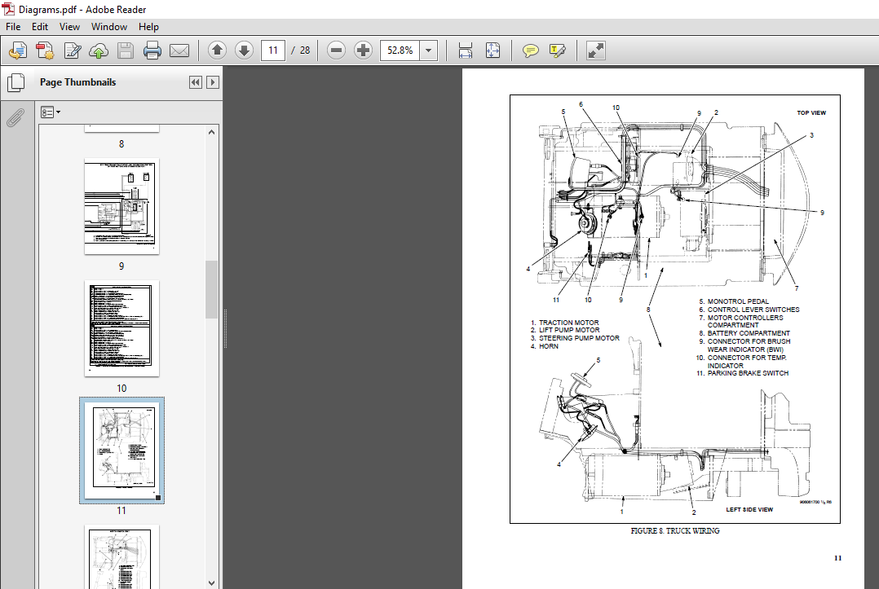The width and height of the screenshot is (879, 589).
Task: Open the thumbnails options dropdown menu
Action: 51,112
